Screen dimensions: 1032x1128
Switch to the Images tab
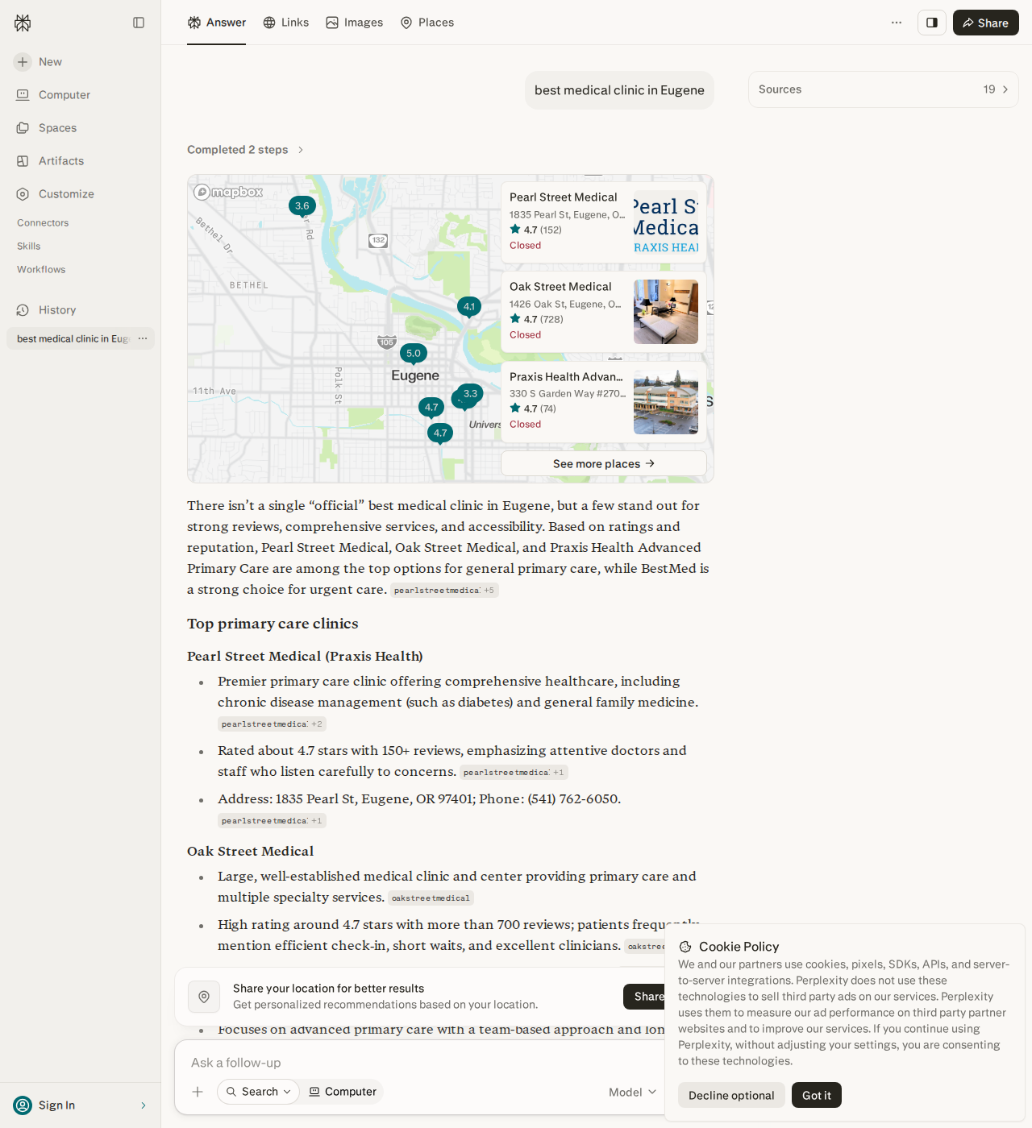(355, 23)
